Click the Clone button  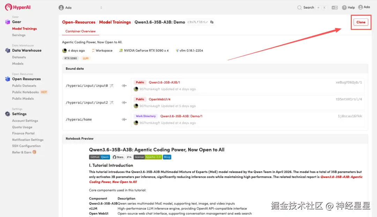click(361, 22)
